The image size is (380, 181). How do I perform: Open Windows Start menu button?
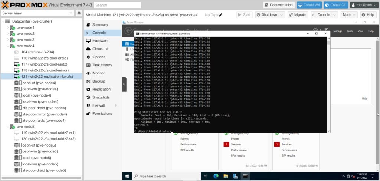(127, 176)
